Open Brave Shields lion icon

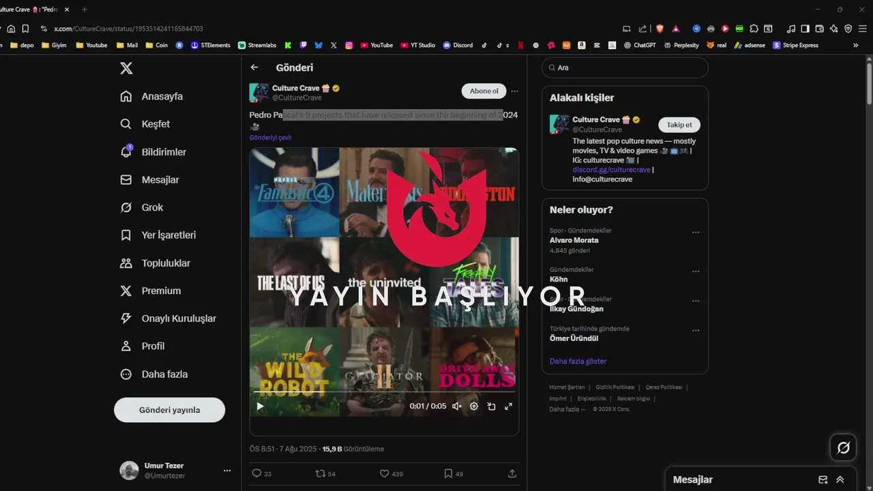660,29
